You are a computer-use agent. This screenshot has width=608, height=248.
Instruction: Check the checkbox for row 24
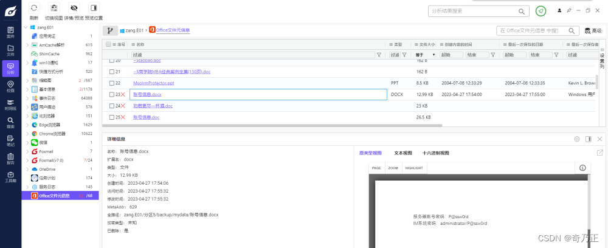tap(112, 106)
